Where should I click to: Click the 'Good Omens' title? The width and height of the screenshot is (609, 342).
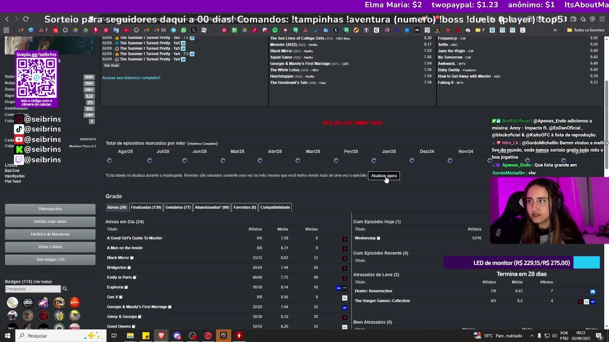[x=118, y=327]
